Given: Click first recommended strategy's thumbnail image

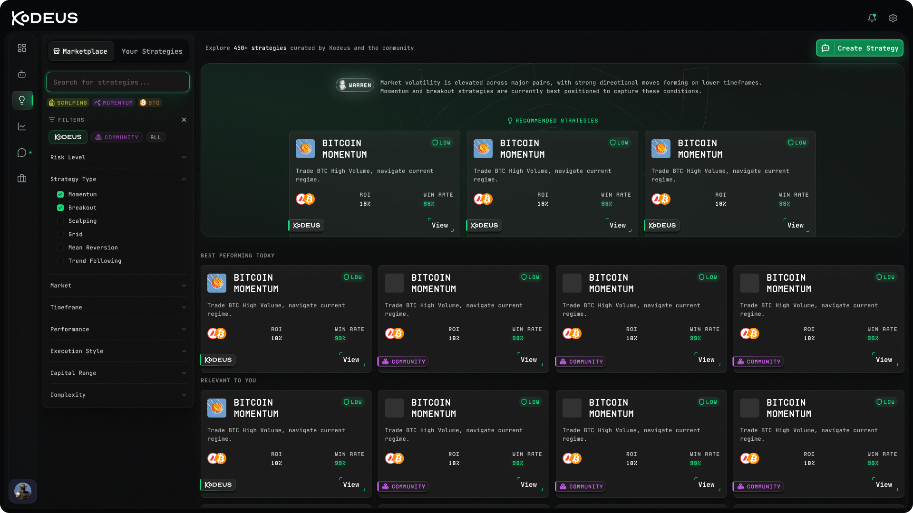Looking at the screenshot, I should pos(305,149).
